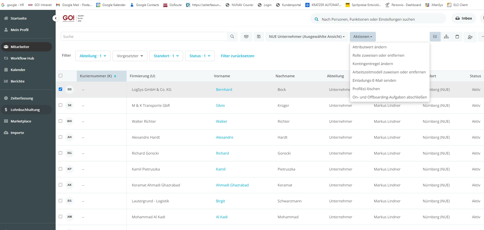
Task: Choose 'Einladungs-E-Mail senden' menu entry
Action: (x=374, y=80)
